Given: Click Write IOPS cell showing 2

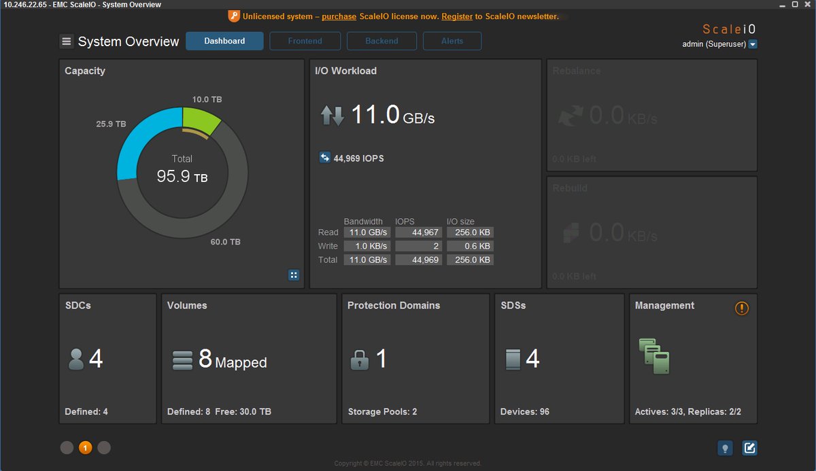Looking at the screenshot, I should click(x=418, y=246).
